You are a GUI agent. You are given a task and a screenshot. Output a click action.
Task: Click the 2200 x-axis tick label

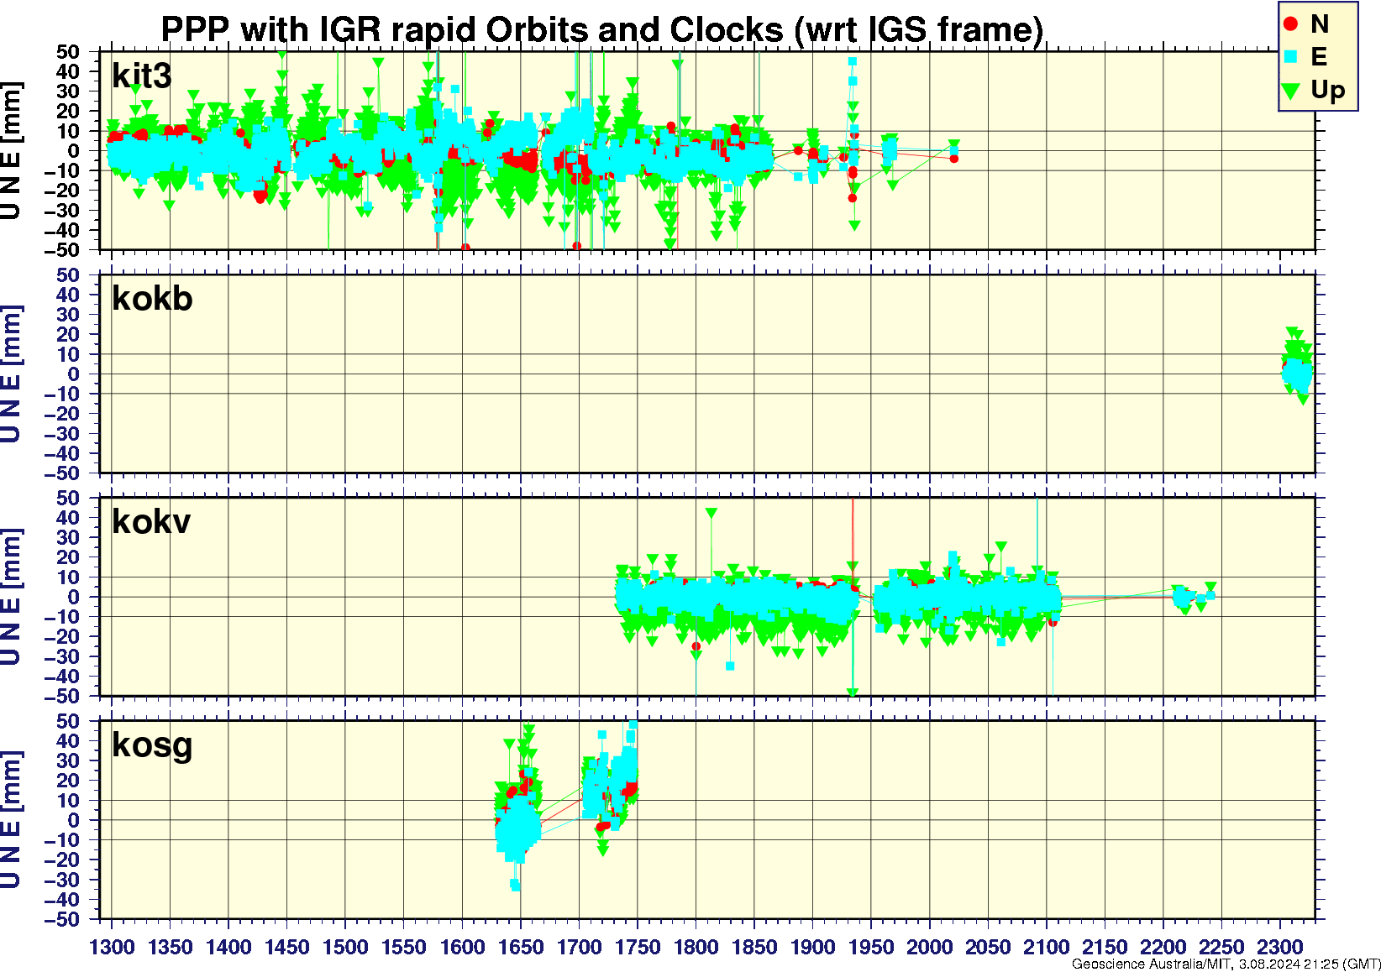tap(1163, 947)
